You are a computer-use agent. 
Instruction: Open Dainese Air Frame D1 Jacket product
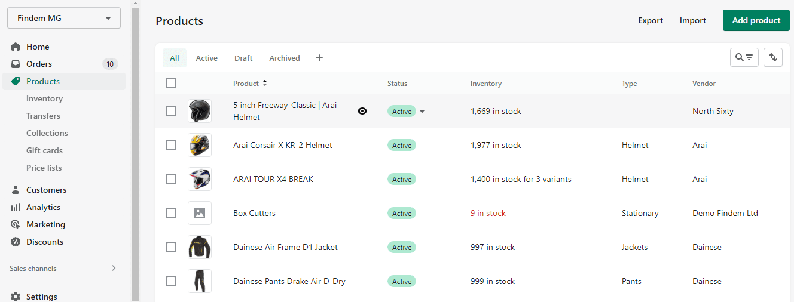tap(286, 247)
